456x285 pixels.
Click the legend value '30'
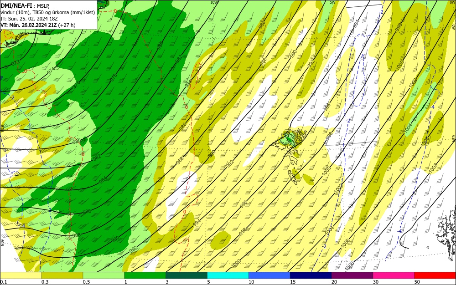pyautogui.click(x=376, y=282)
